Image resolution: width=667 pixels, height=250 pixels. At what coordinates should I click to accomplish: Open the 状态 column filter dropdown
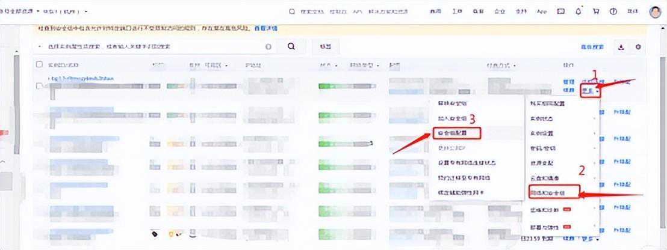point(328,65)
